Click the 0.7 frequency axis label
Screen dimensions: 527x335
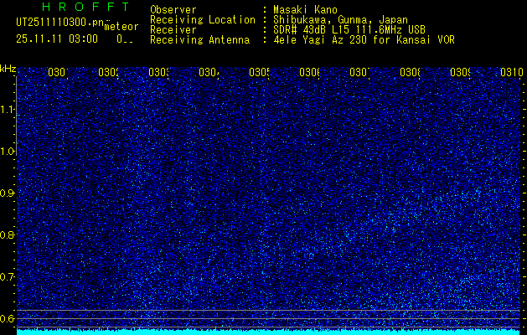tap(7, 277)
